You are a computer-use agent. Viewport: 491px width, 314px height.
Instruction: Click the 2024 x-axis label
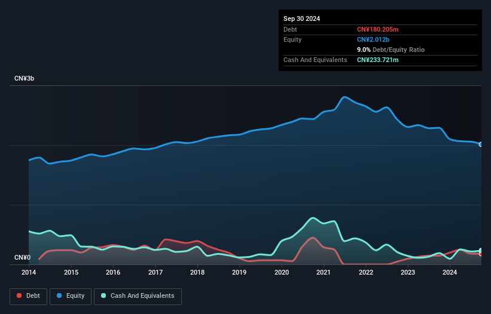tap(450, 272)
